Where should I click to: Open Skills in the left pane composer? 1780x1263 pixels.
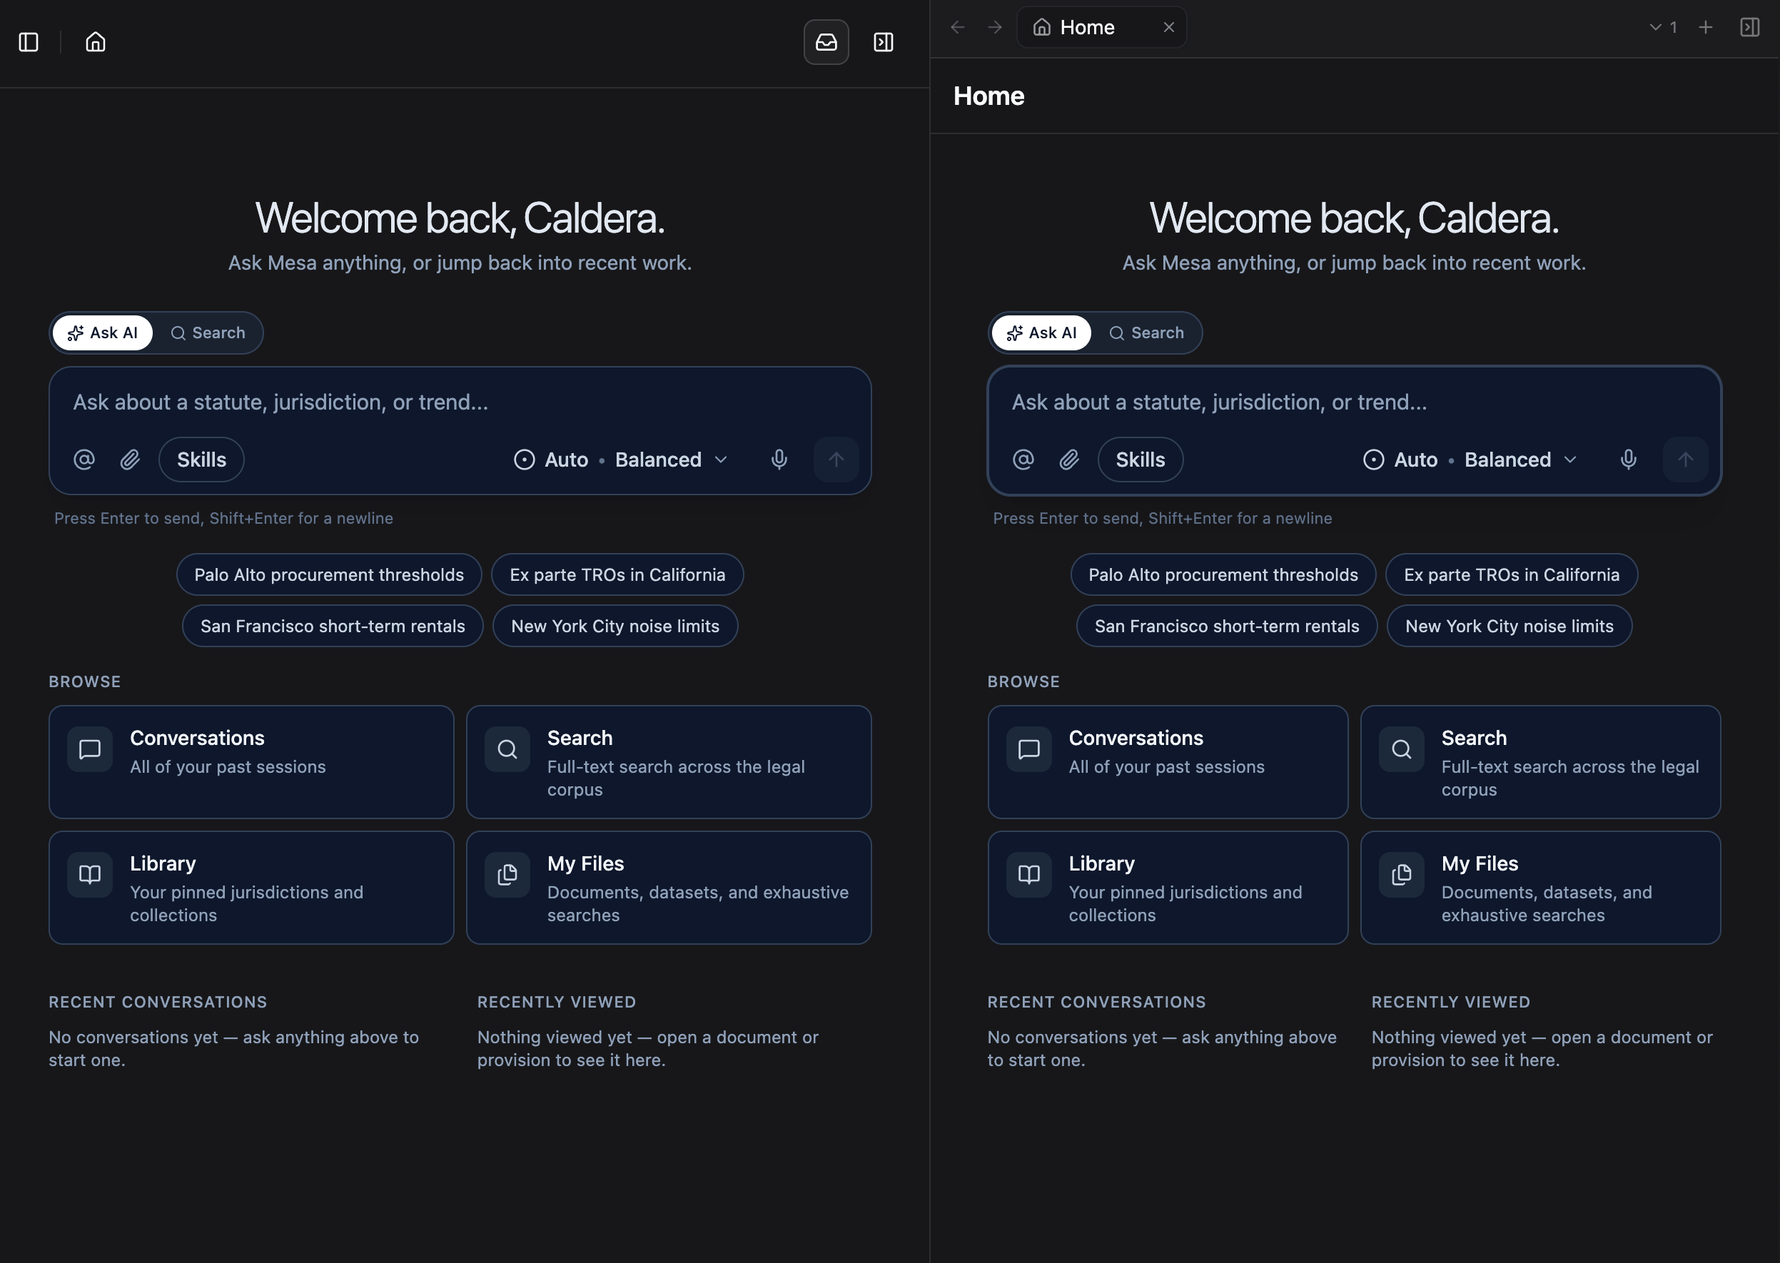click(x=201, y=460)
